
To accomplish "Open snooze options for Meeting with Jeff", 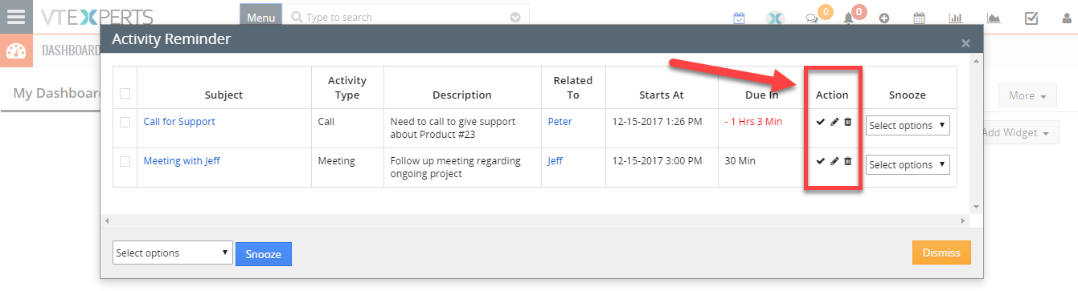I will pos(908,165).
